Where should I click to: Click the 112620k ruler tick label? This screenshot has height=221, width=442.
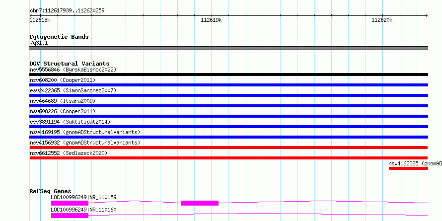click(x=382, y=20)
